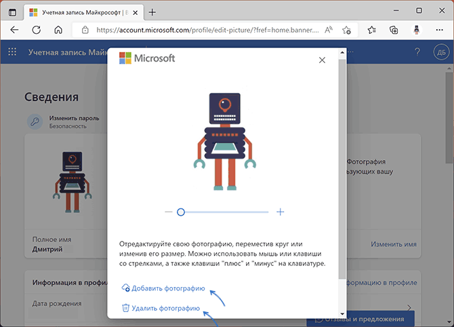Click the robot photo preview in dialog
The image size is (454, 327).
225,142
